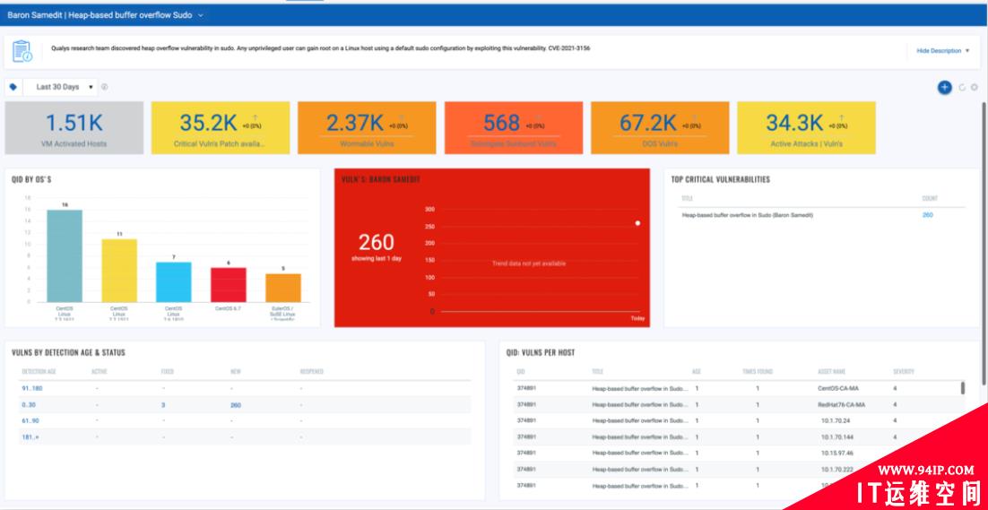Select the asset 10.1.70.24 cell
Viewport: 988px width, 510px height.
(836, 420)
